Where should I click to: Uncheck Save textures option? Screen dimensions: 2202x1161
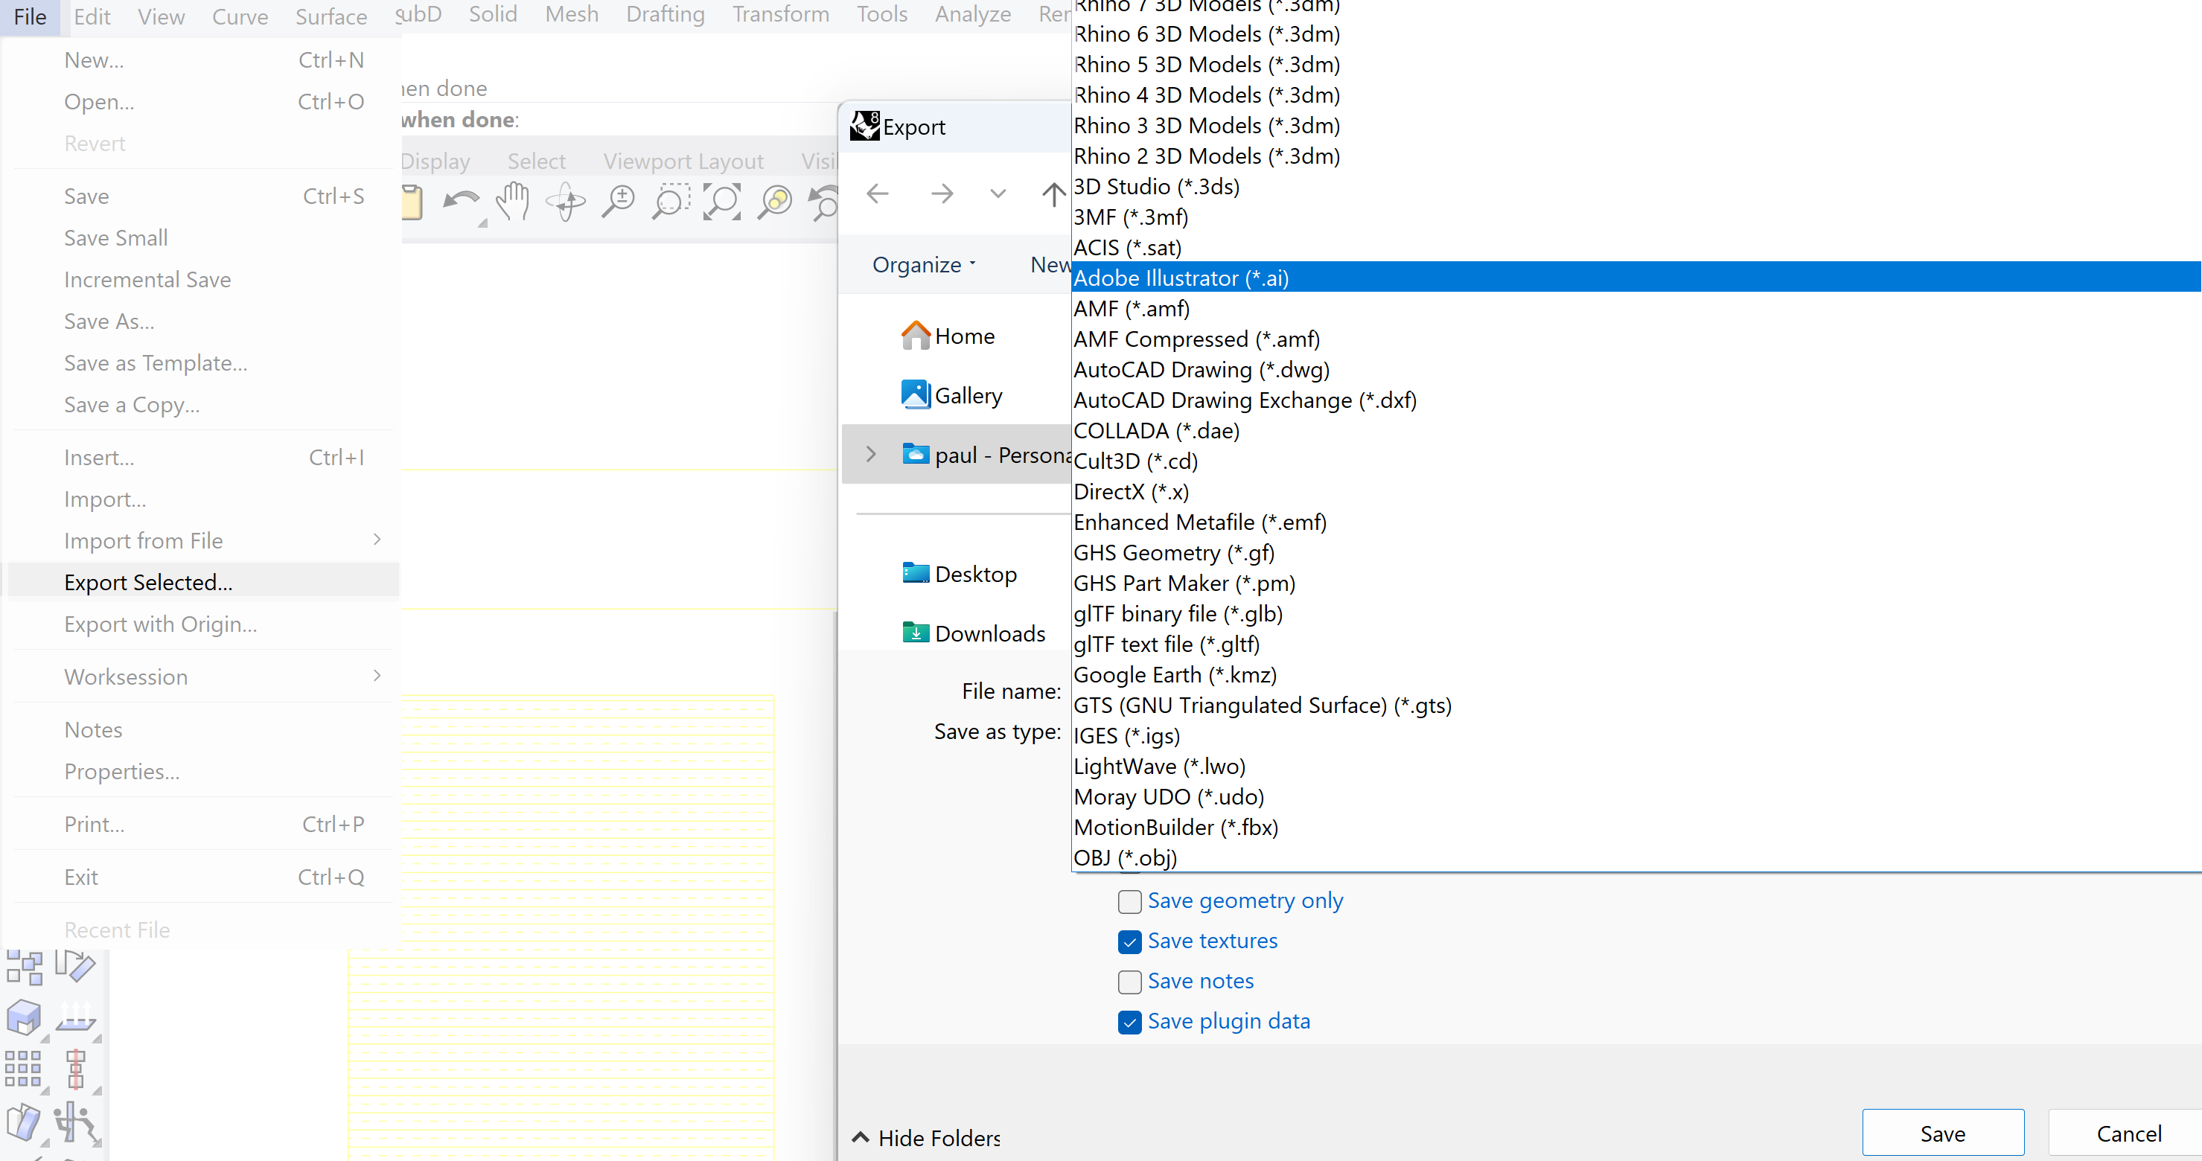coord(1129,941)
